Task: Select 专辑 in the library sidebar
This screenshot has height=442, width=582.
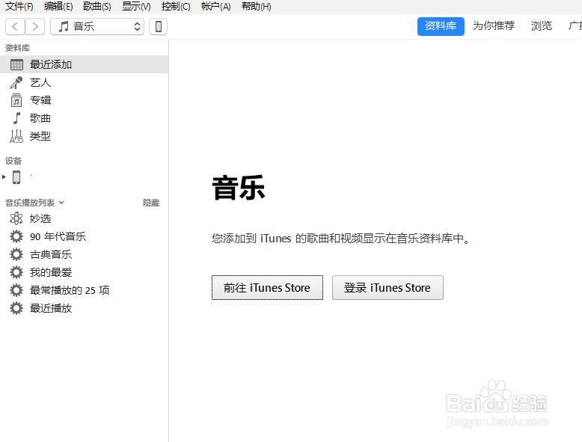Action: (x=85, y=100)
